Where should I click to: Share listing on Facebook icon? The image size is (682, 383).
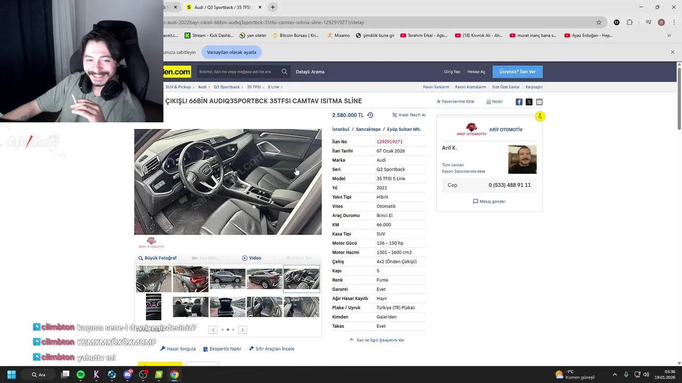point(519,102)
